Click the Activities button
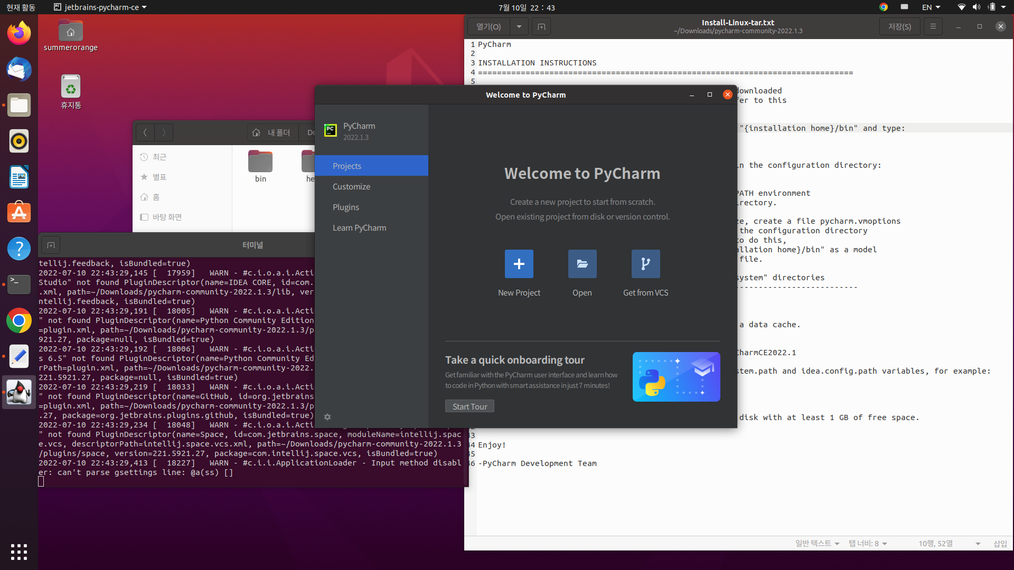Screen dimensions: 1014x570 coord(21,7)
